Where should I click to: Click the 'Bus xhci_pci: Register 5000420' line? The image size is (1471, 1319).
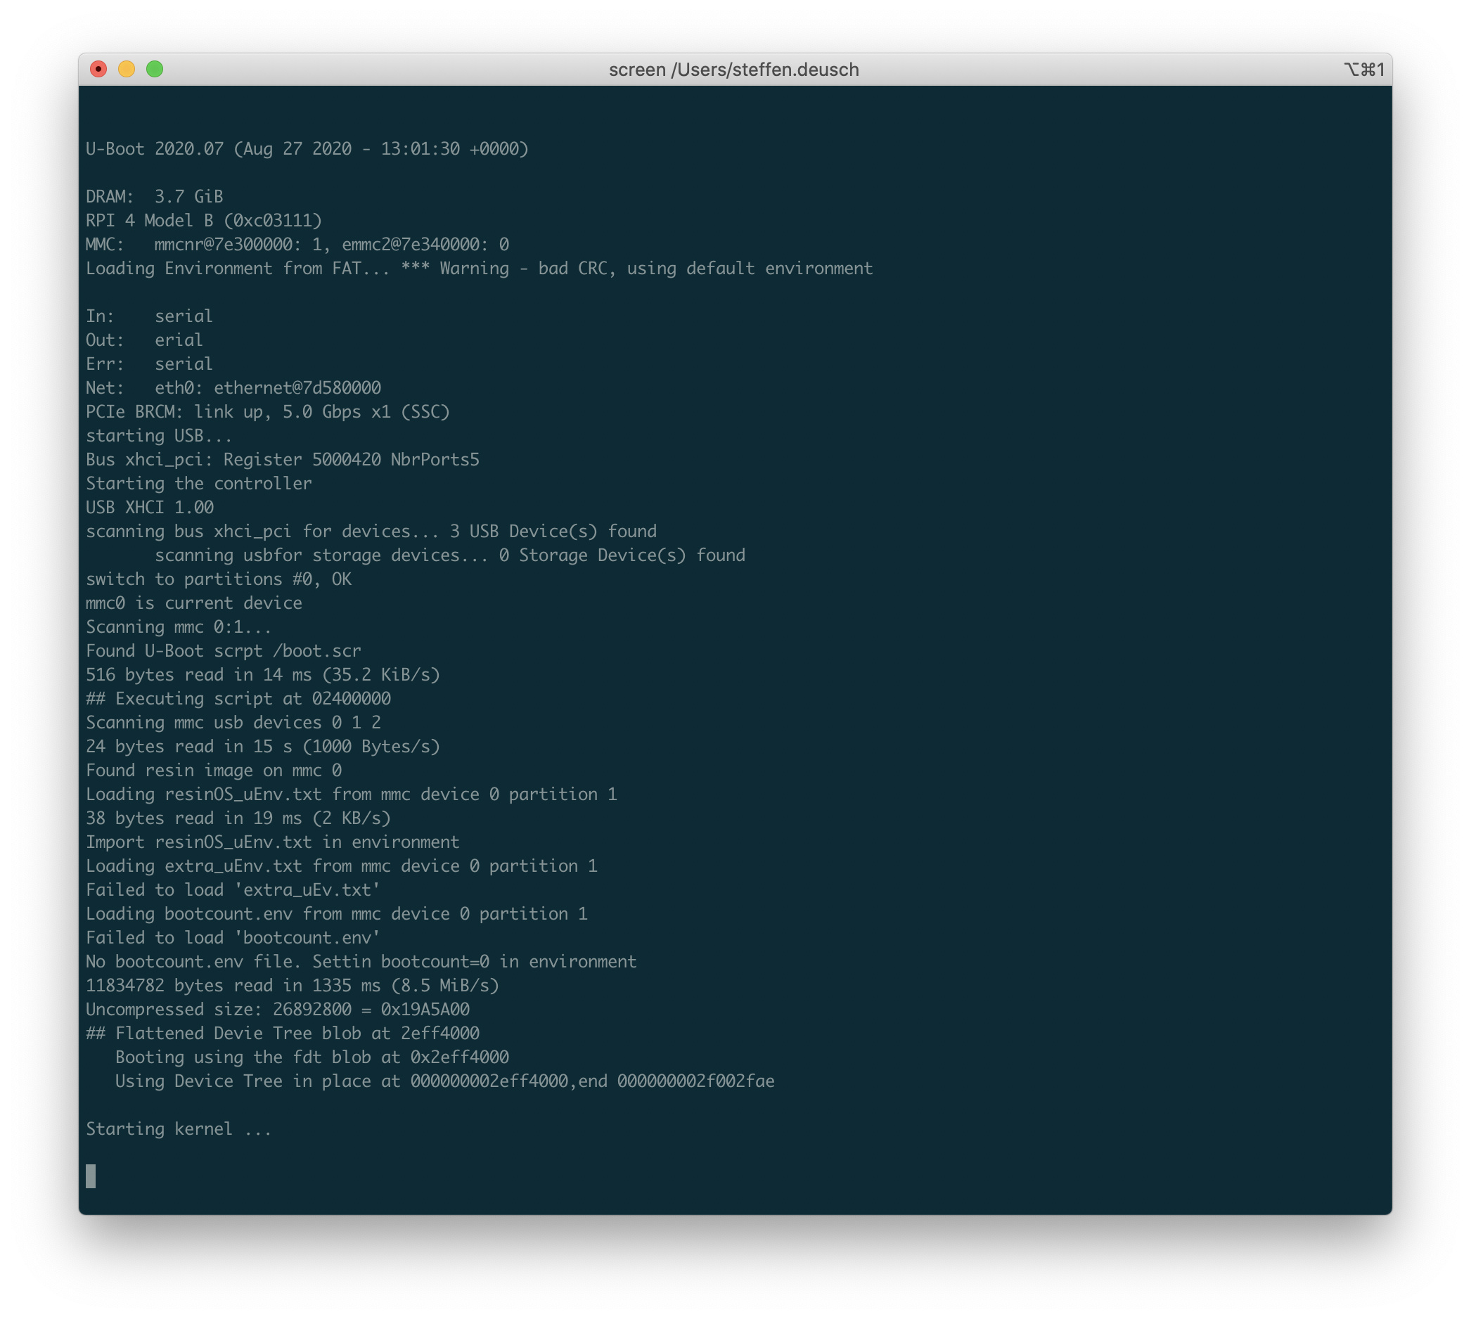coord(283,460)
